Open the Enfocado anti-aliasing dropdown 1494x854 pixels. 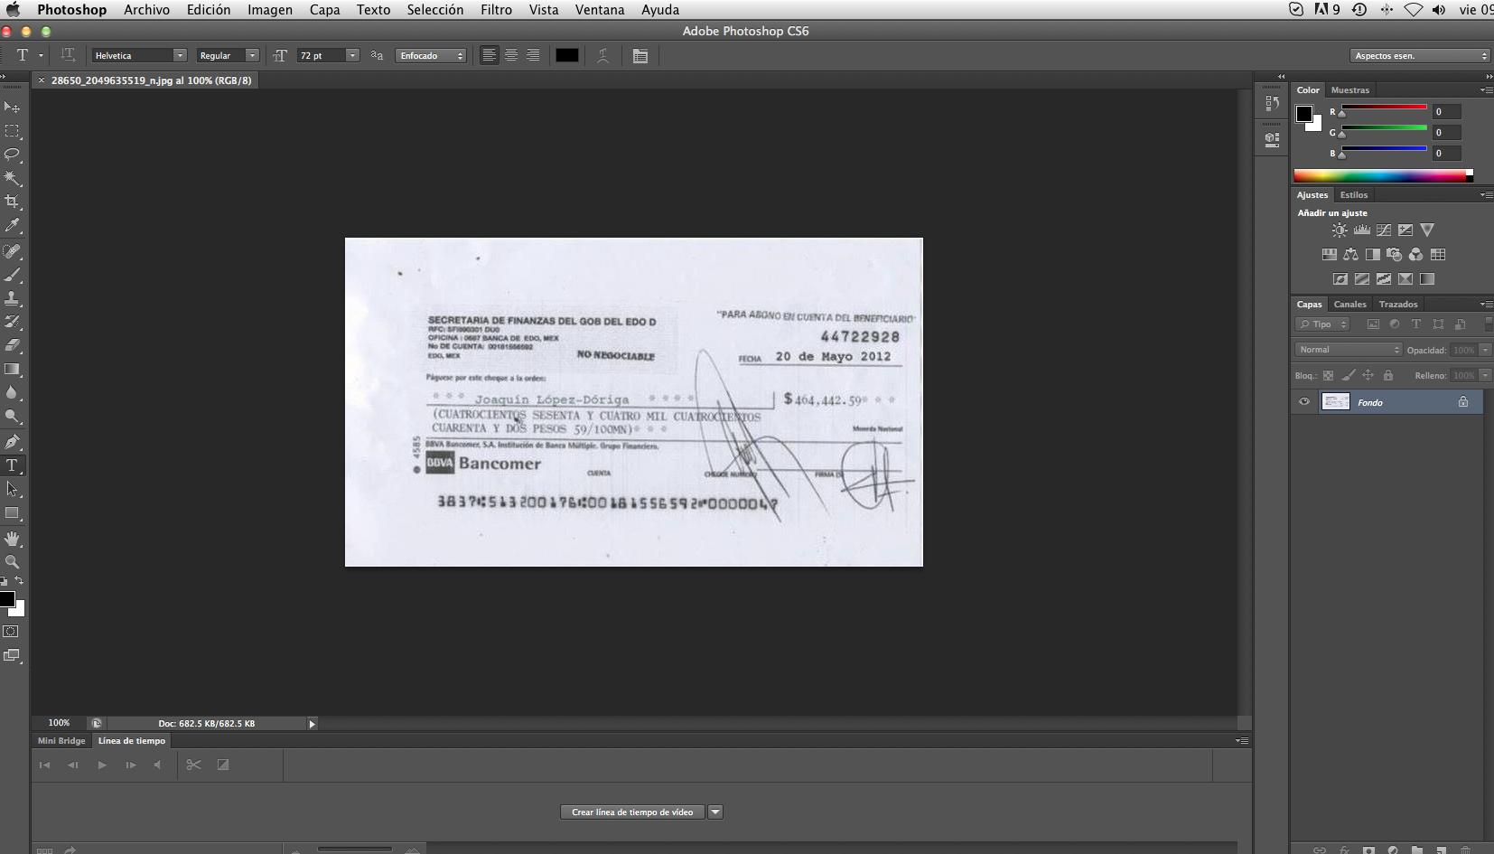pyautogui.click(x=431, y=56)
